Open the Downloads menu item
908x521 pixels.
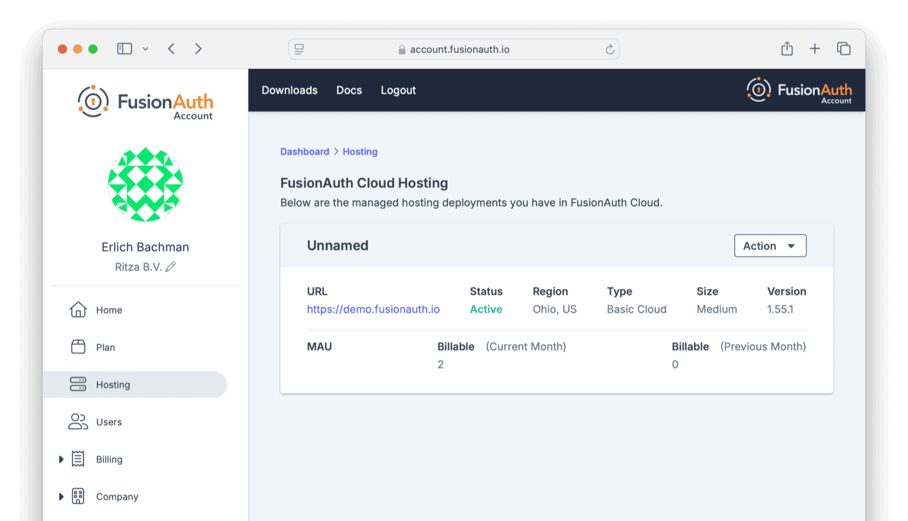289,90
